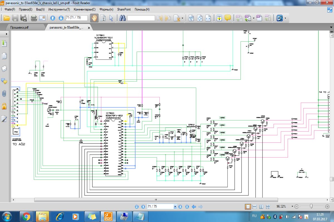Open the Инструменты(T) menu
Image resolution: width=334 pixels, height=222 pixels.
click(59, 9)
